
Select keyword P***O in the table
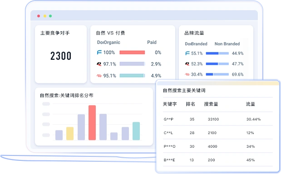tap(169, 146)
